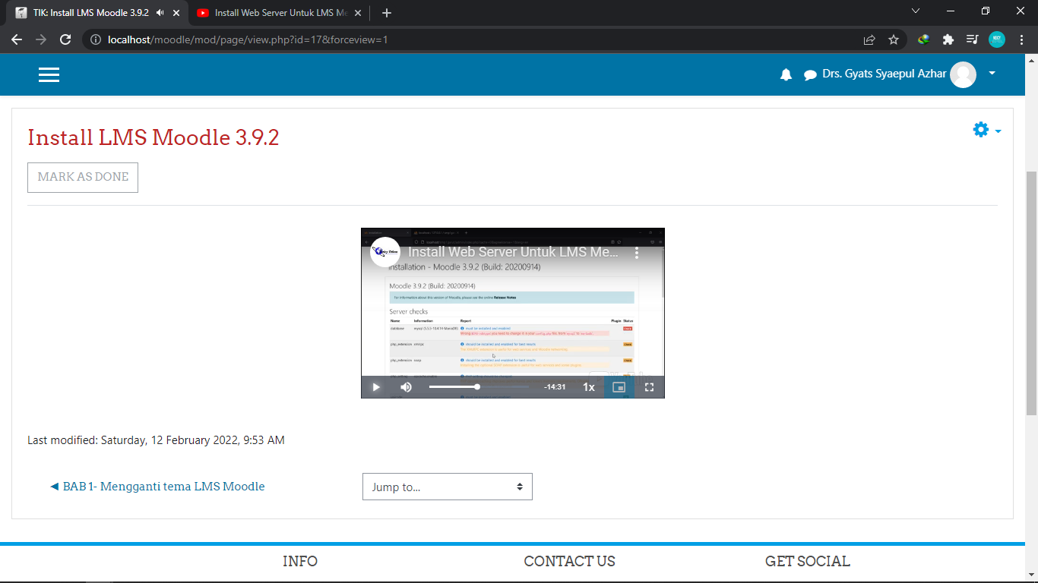Open the Internet Download Manager extension
The width and height of the screenshot is (1038, 583).
coord(924,39)
